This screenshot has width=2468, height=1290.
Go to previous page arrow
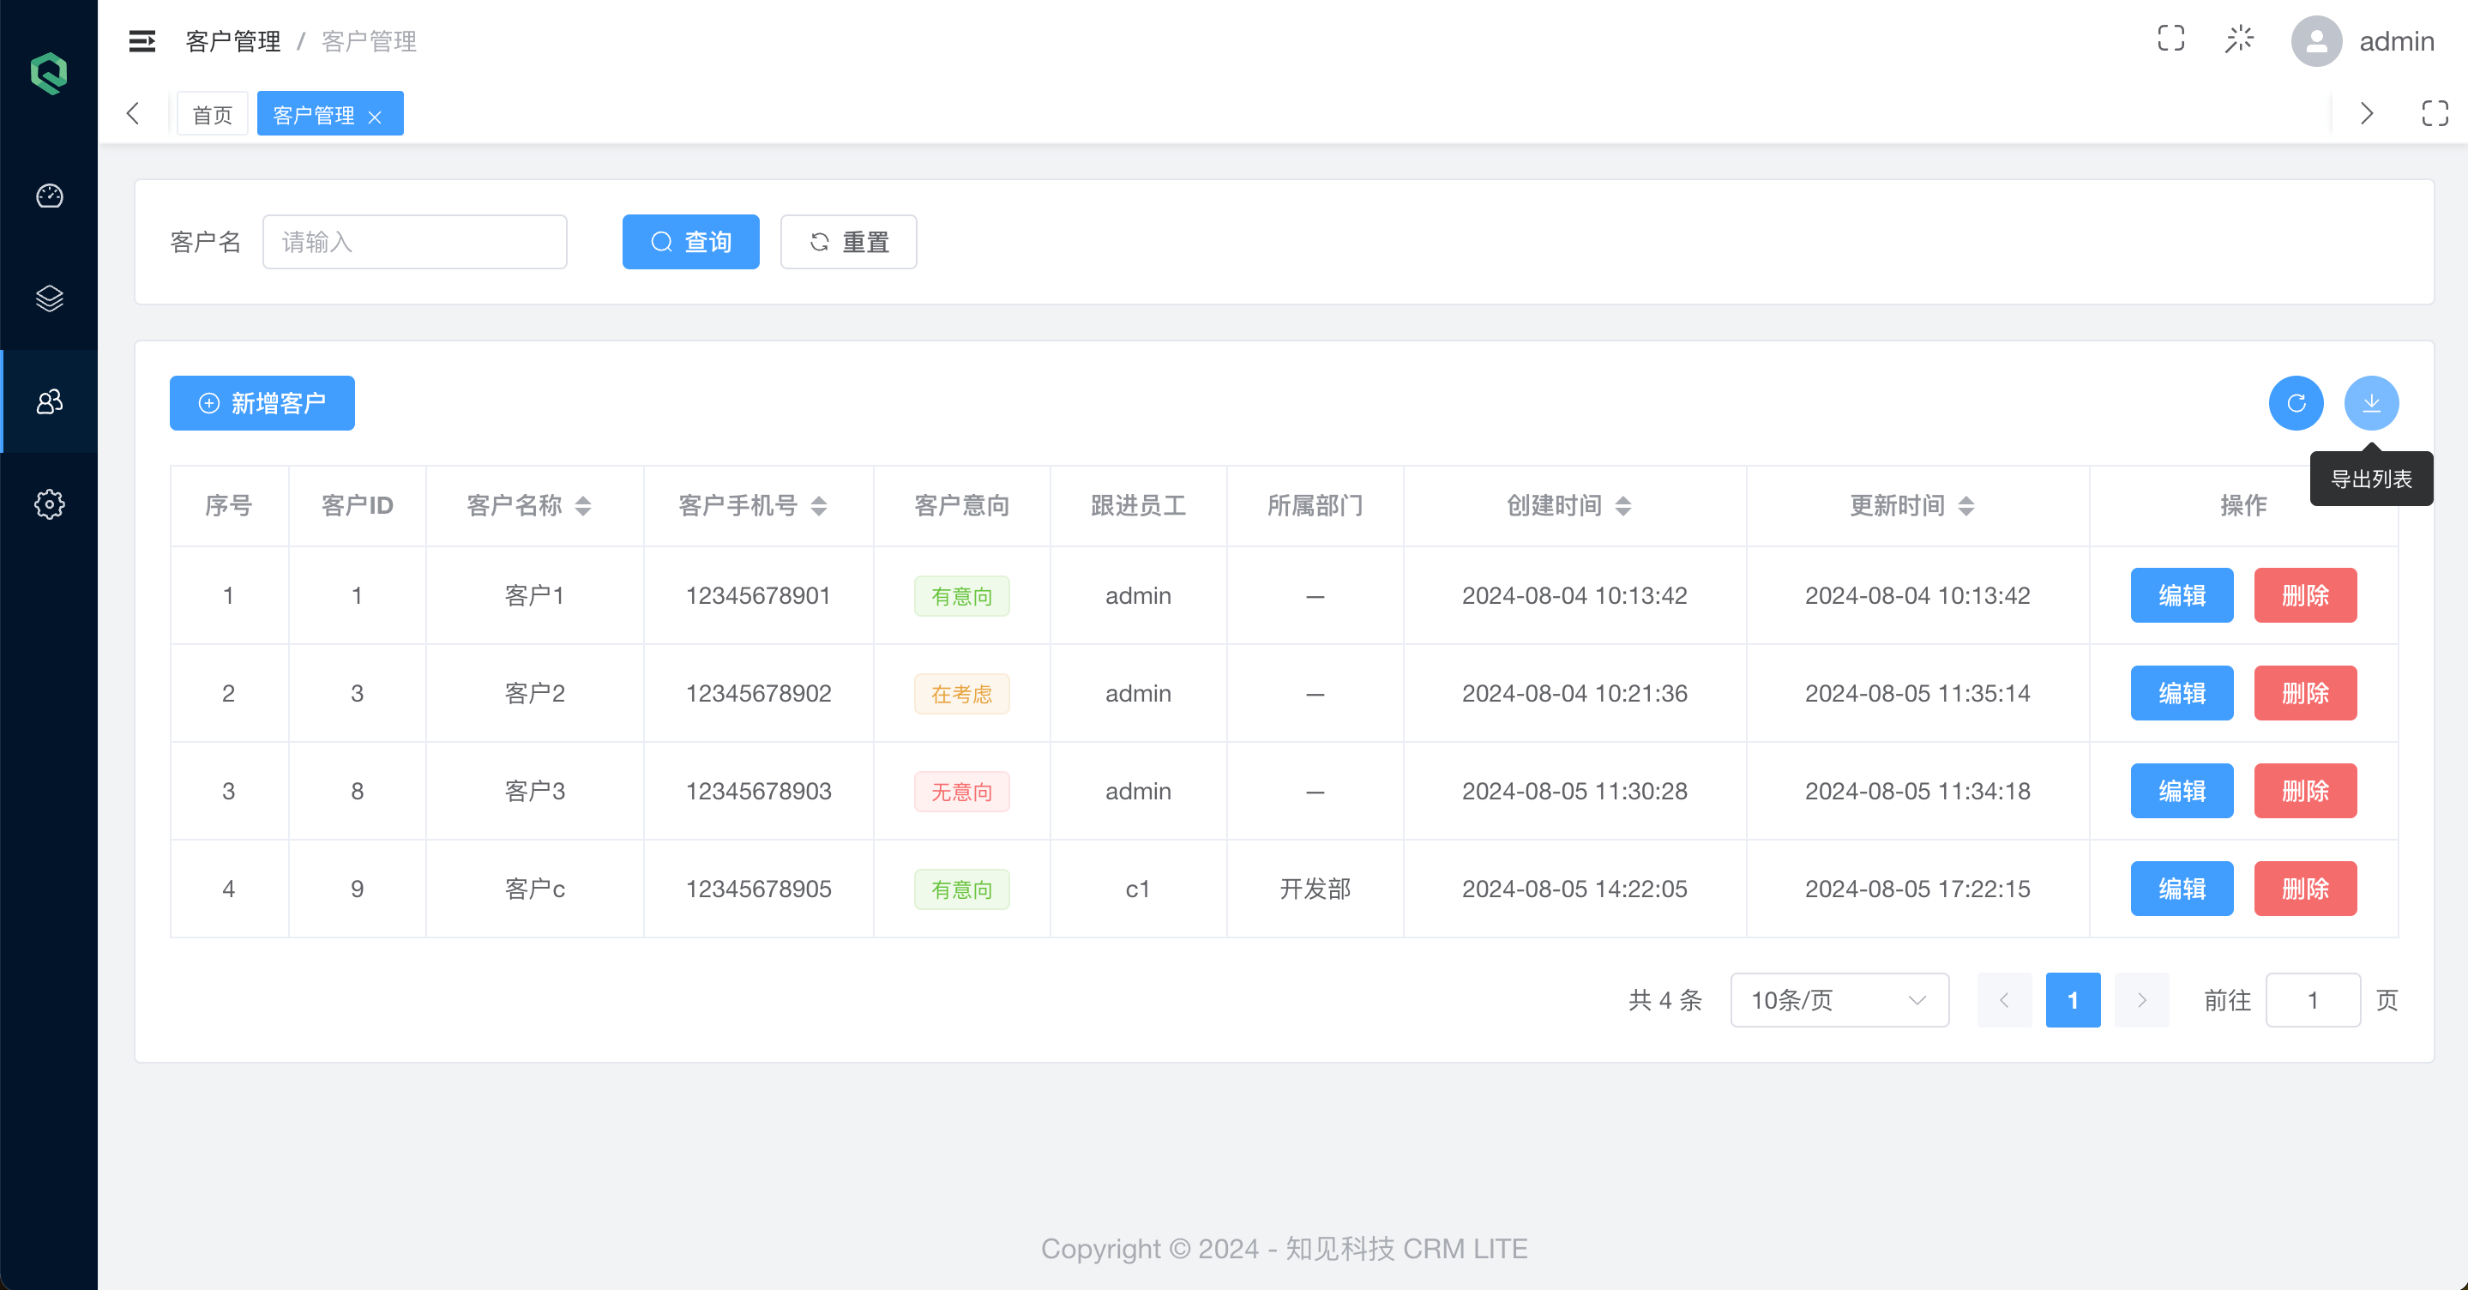(2004, 999)
